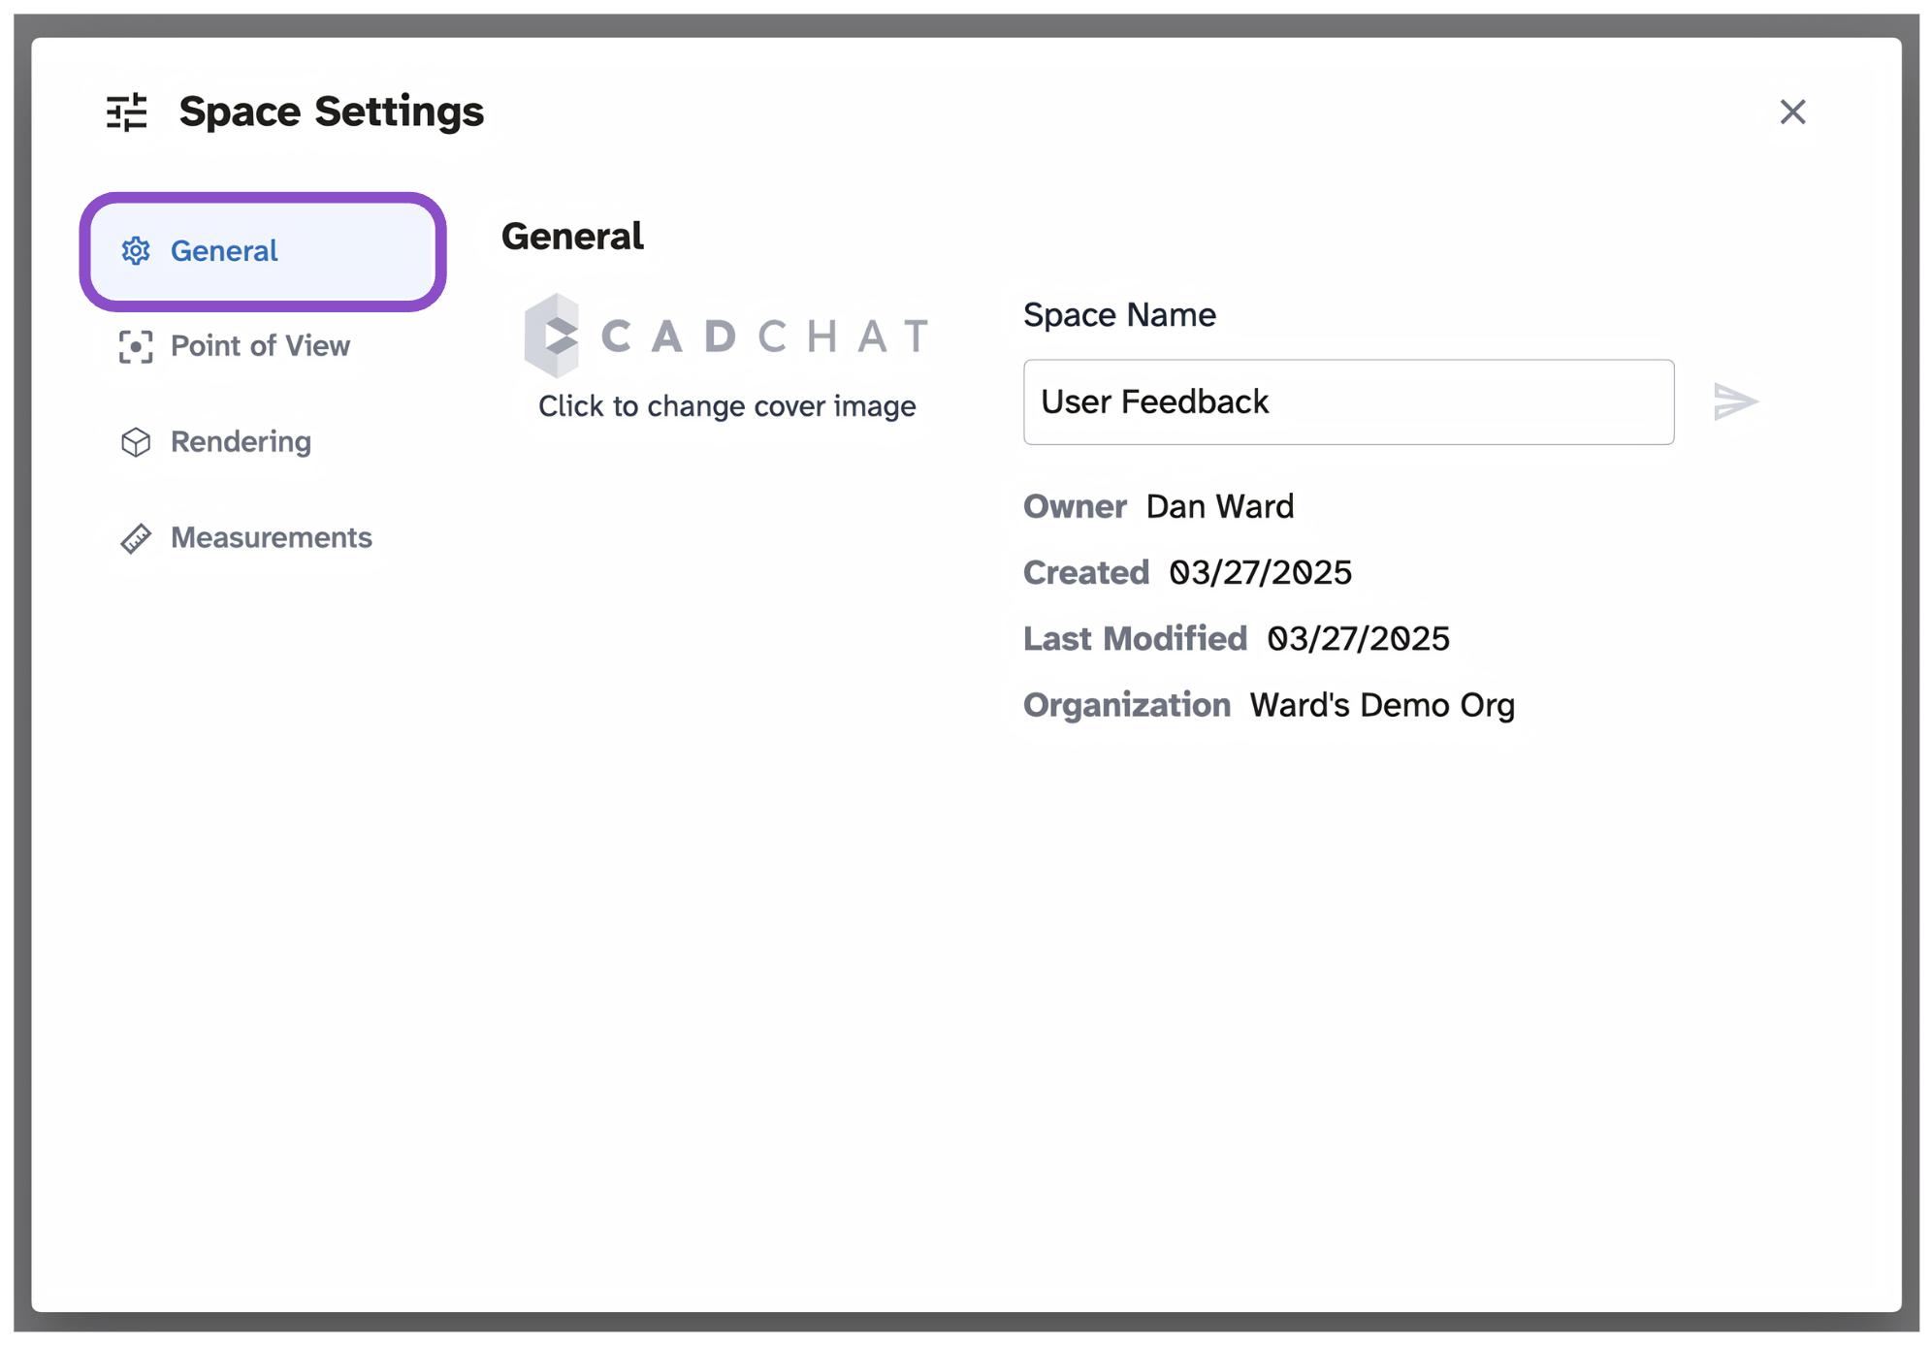Click the Space Settings sliders icon

tap(127, 112)
